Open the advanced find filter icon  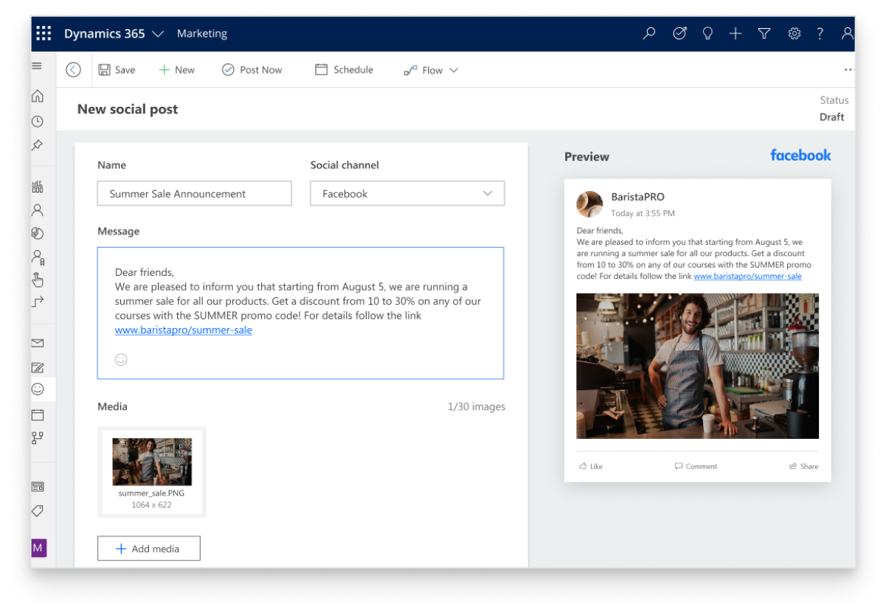pyautogui.click(x=764, y=33)
